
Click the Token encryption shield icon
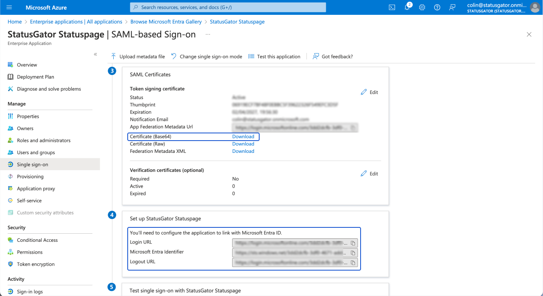click(11, 264)
